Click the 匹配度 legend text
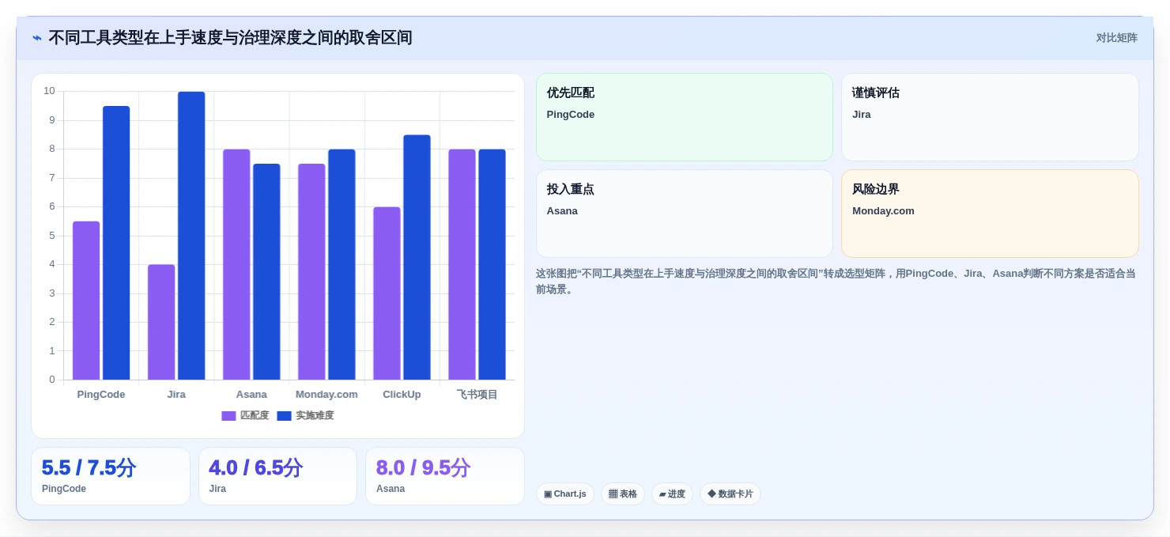The width and height of the screenshot is (1170, 537). pos(255,416)
